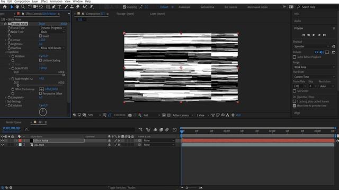Open the Overflow Allow HDR Results dropdown
Screen dimensions: 339x190
coord(52,48)
